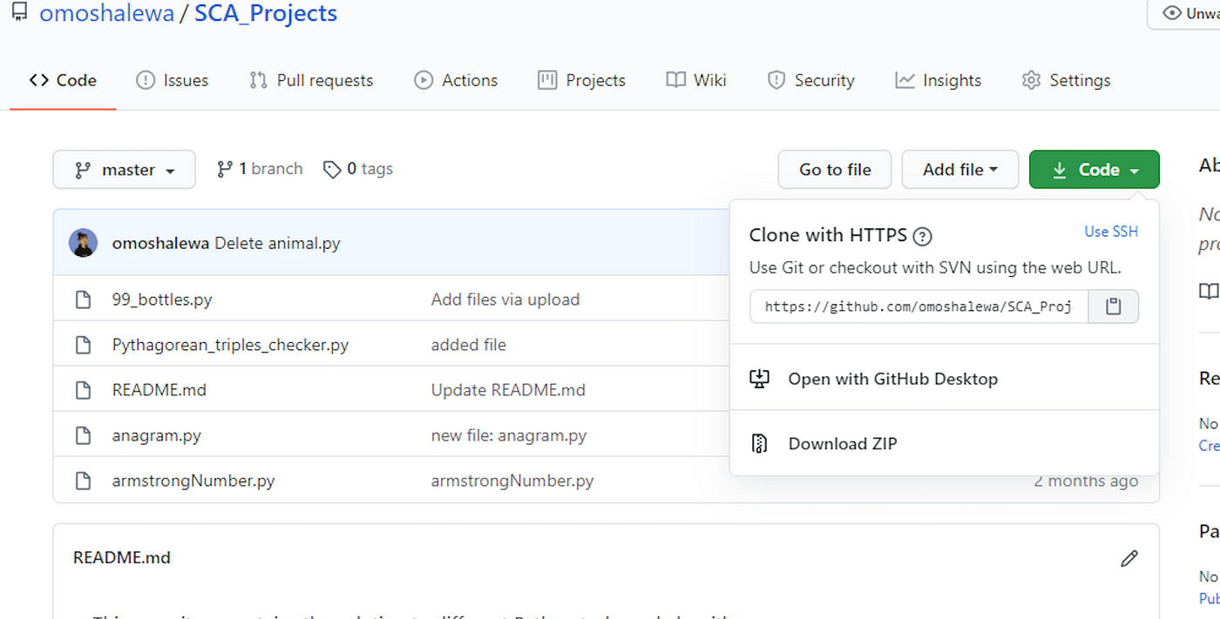The width and height of the screenshot is (1220, 619).
Task: Copy the clone URL with clipboard icon
Action: pyautogui.click(x=1113, y=306)
